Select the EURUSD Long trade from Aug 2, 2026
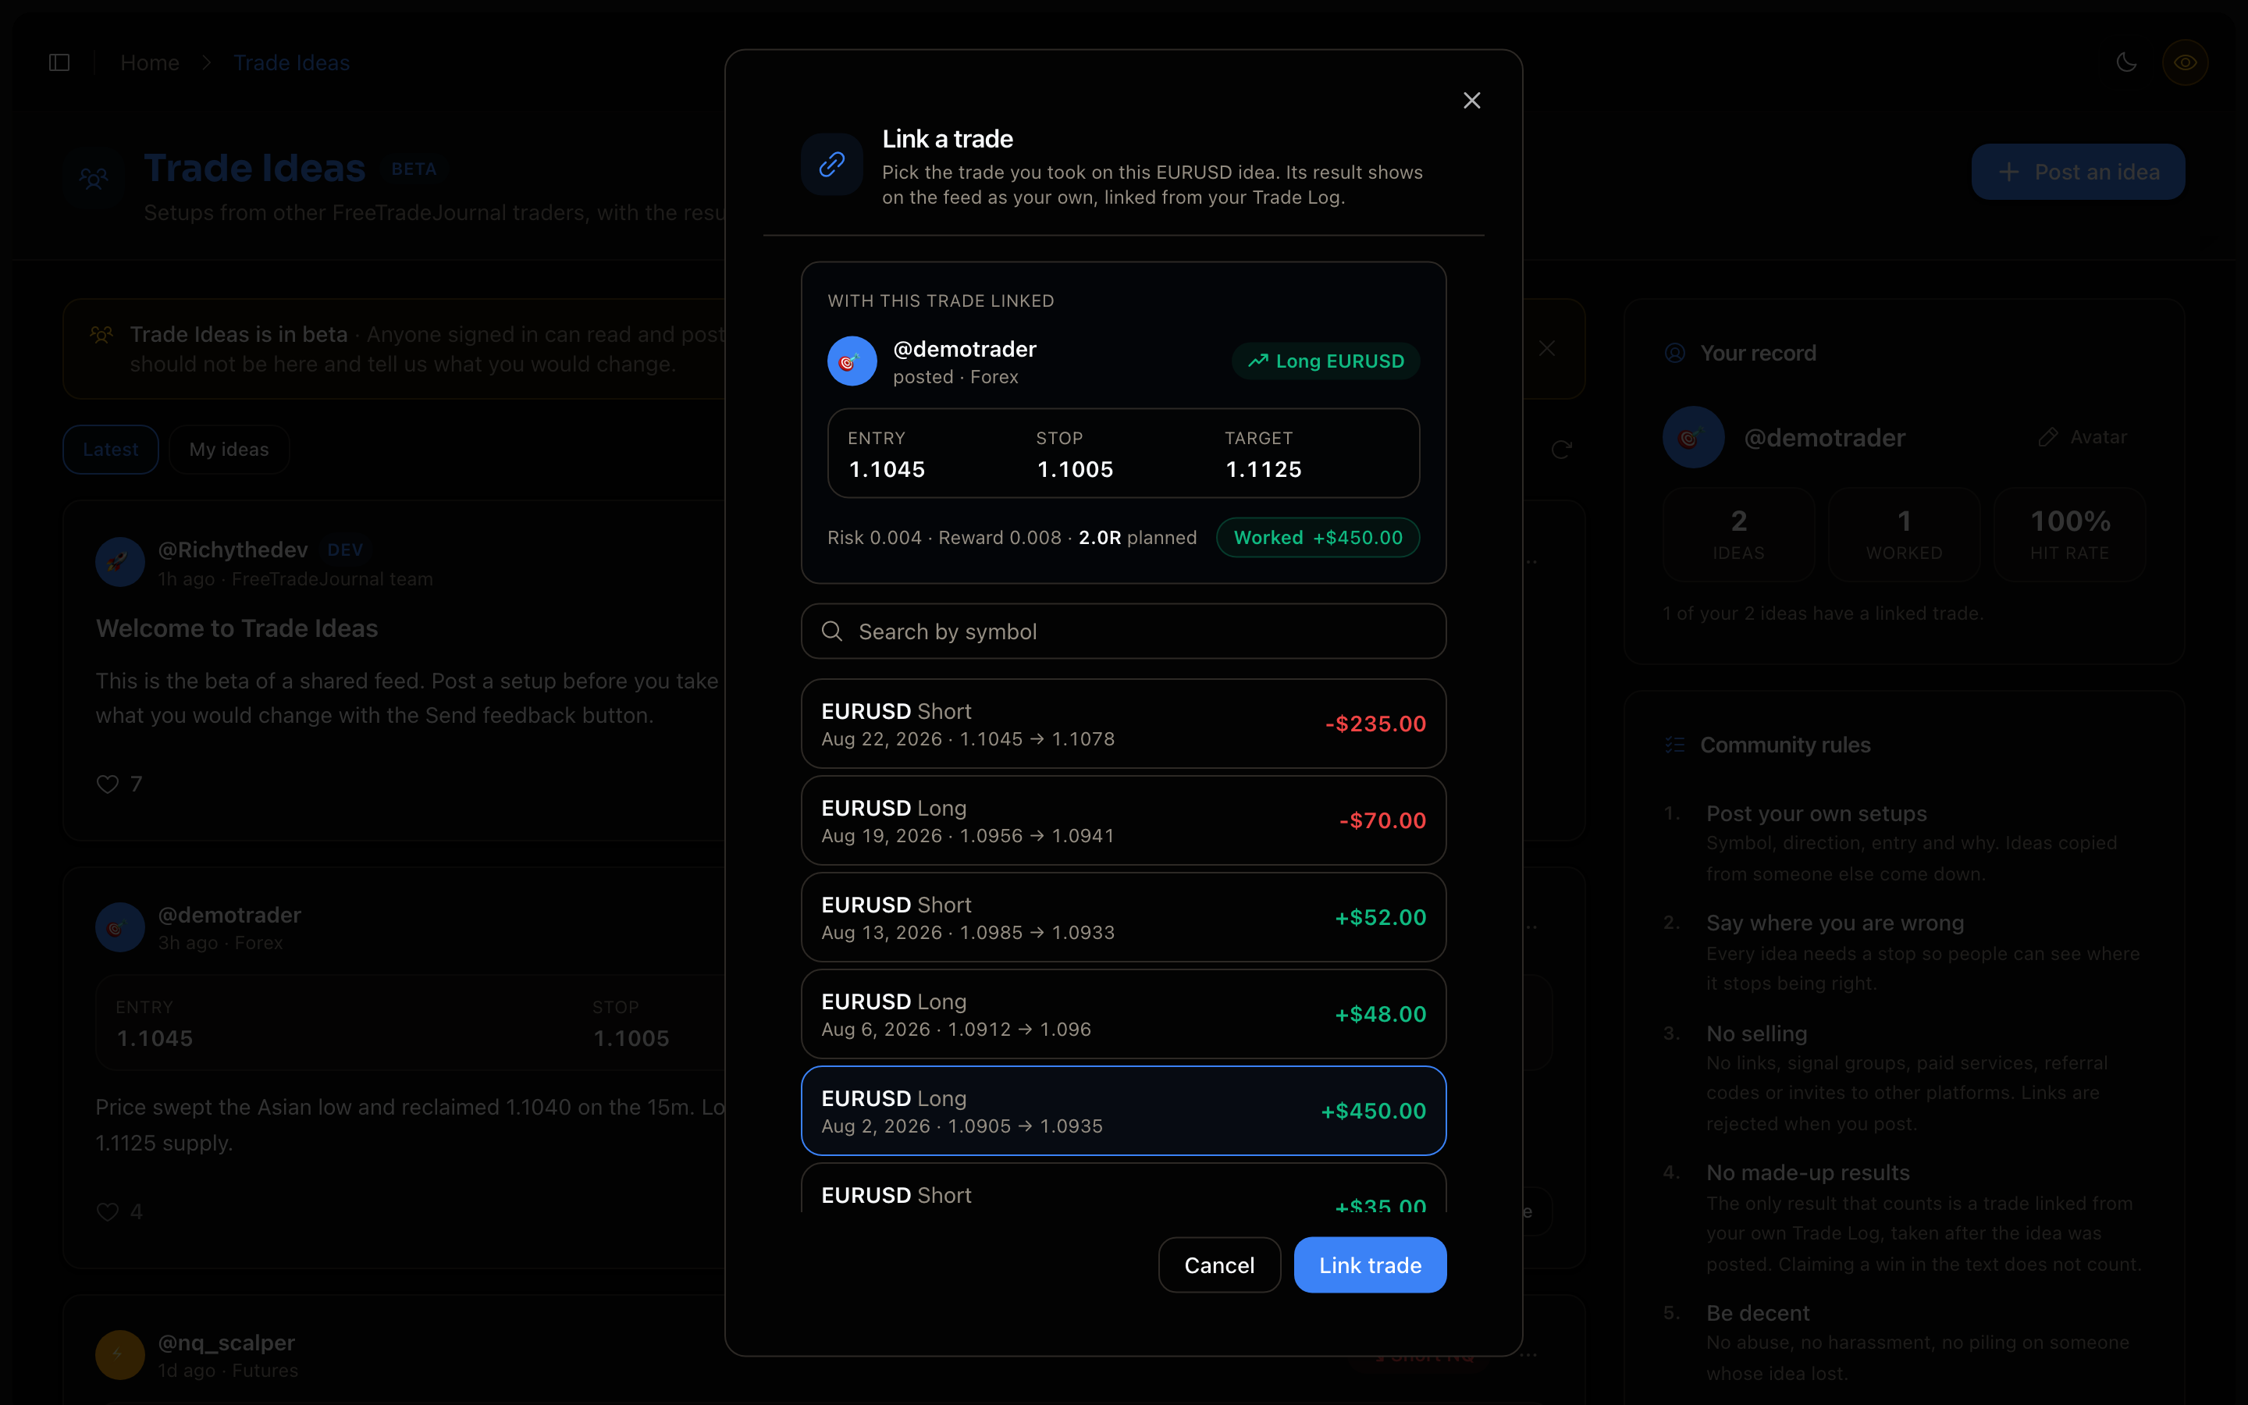Viewport: 2248px width, 1405px height. (x=1123, y=1111)
